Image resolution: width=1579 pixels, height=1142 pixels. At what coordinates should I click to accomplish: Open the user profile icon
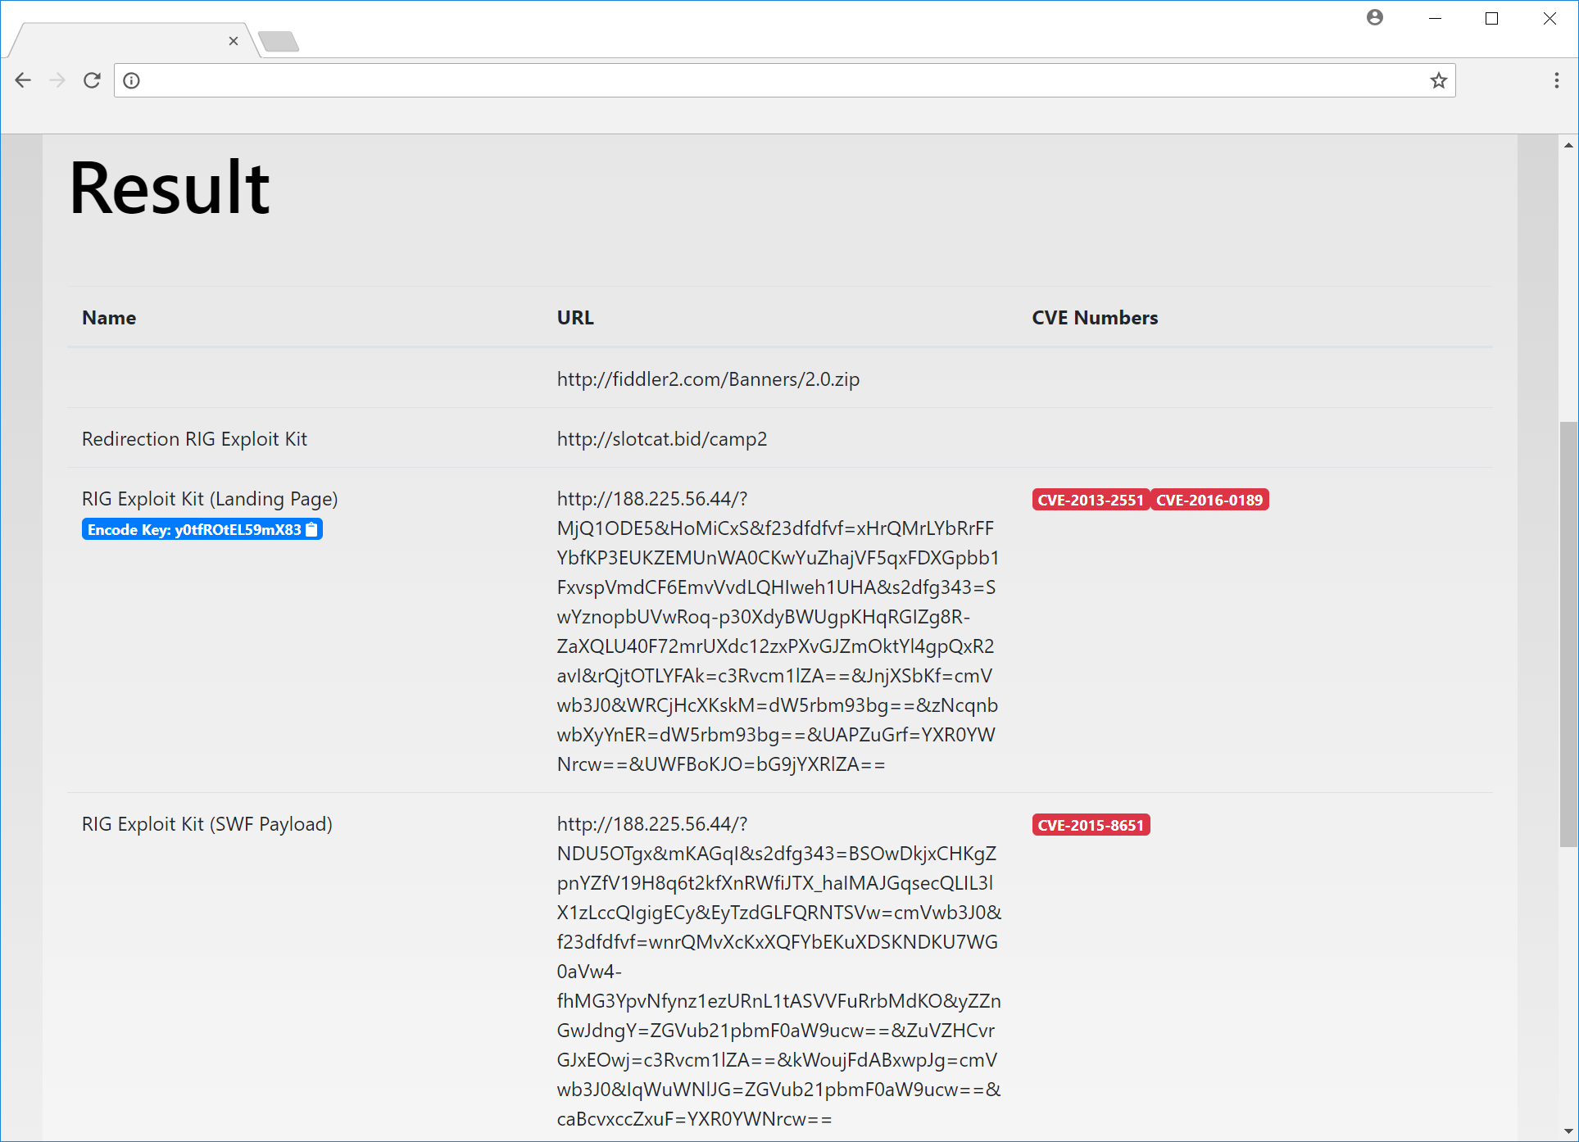coord(1374,18)
